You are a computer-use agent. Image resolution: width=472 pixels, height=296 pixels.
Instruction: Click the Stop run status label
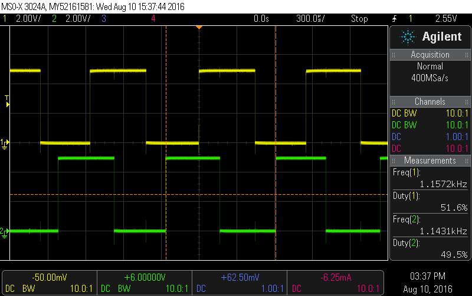tap(359, 19)
